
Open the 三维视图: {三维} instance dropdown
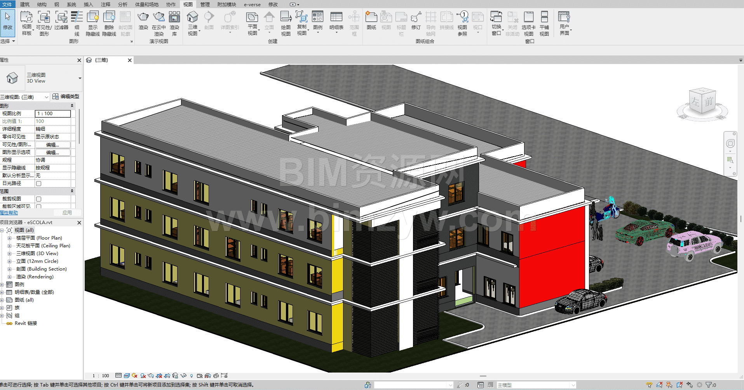click(x=47, y=97)
